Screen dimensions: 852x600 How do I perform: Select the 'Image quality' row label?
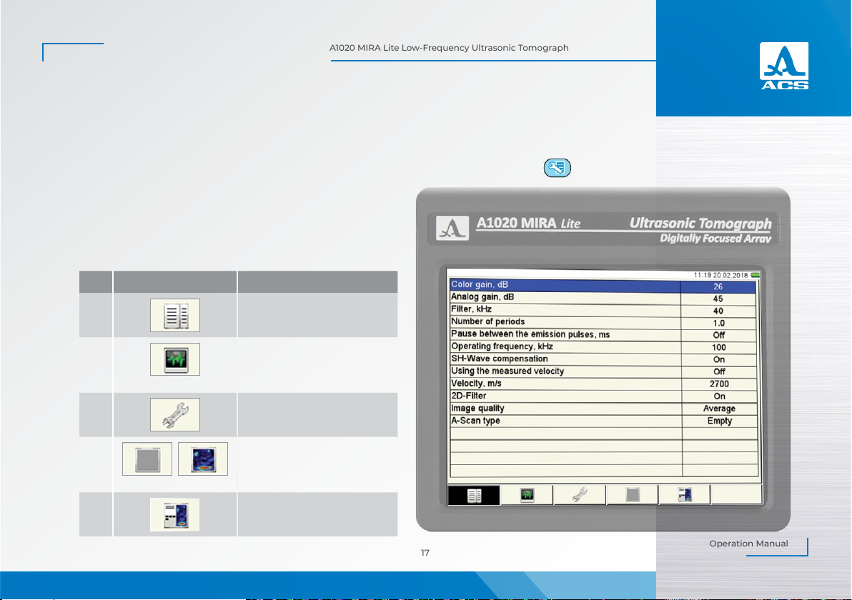[477, 409]
